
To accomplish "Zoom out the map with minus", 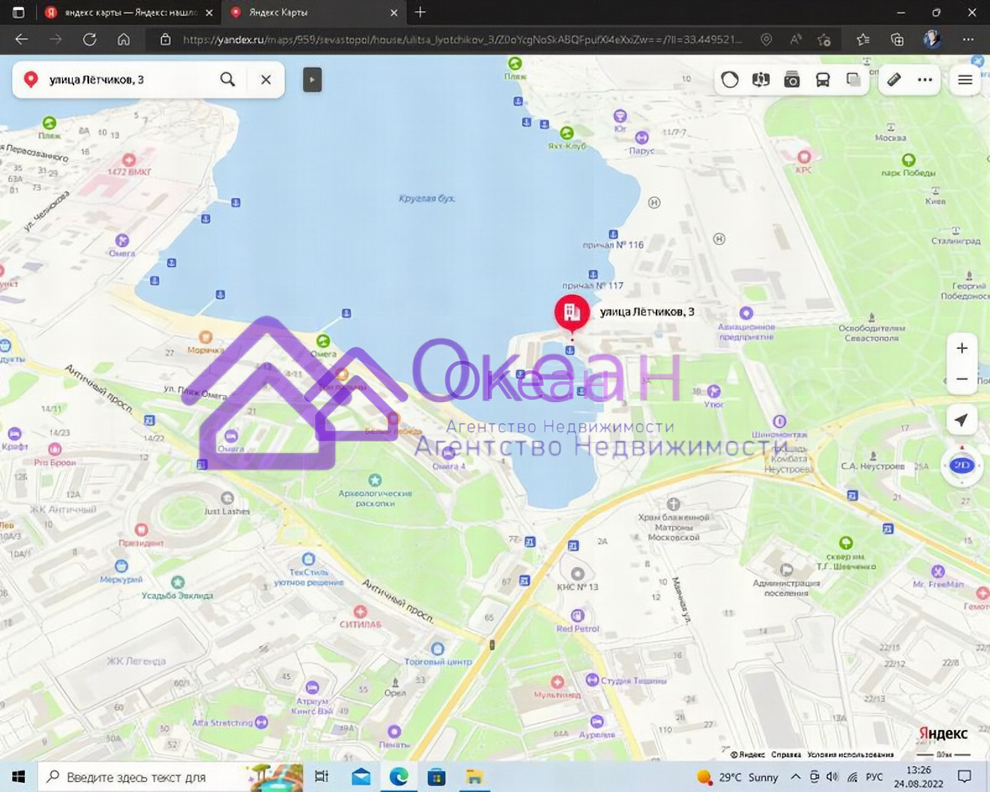I will [962, 379].
